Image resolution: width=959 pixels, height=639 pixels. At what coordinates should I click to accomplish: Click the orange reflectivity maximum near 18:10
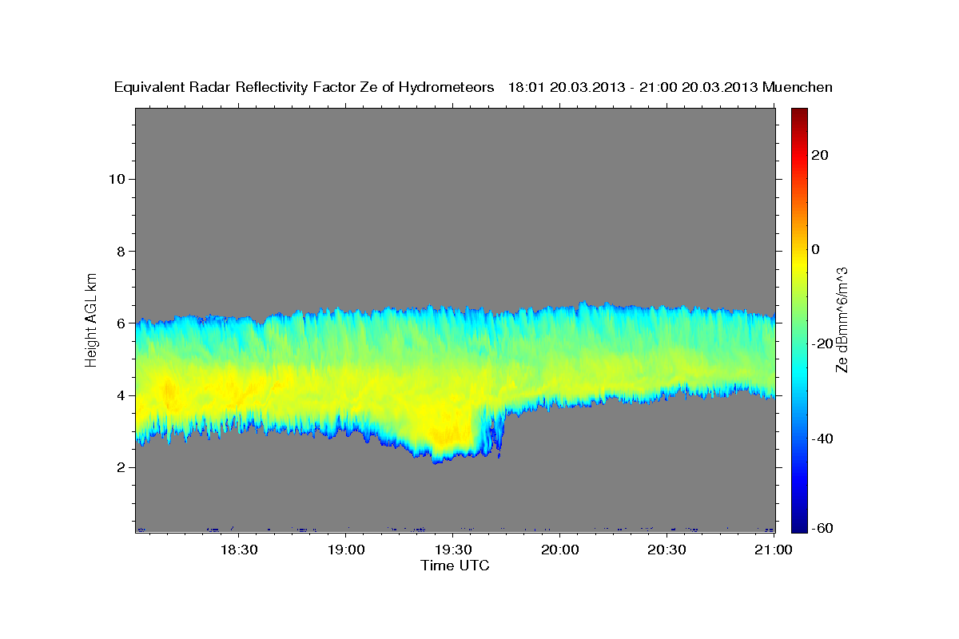click(x=169, y=391)
